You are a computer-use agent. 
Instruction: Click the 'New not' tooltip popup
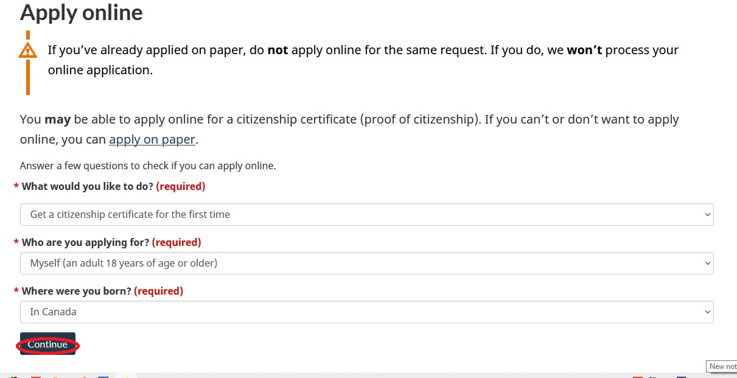(722, 366)
